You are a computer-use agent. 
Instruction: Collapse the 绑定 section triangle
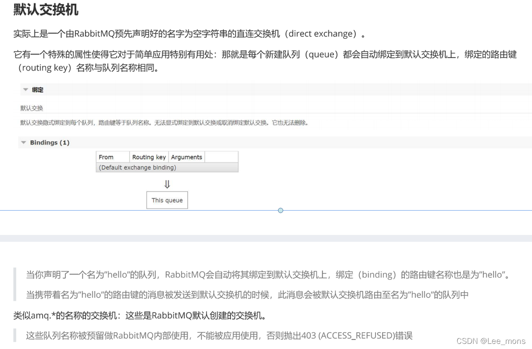point(26,90)
